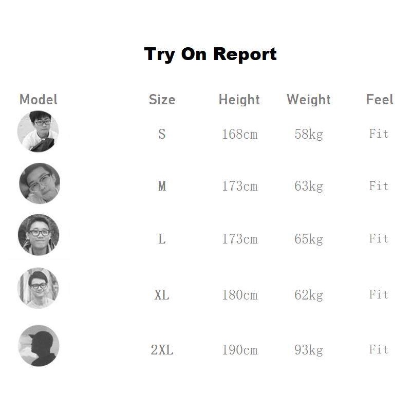The height and width of the screenshot is (412, 412).
Task: Click the Try On Report title
Action: (x=210, y=54)
